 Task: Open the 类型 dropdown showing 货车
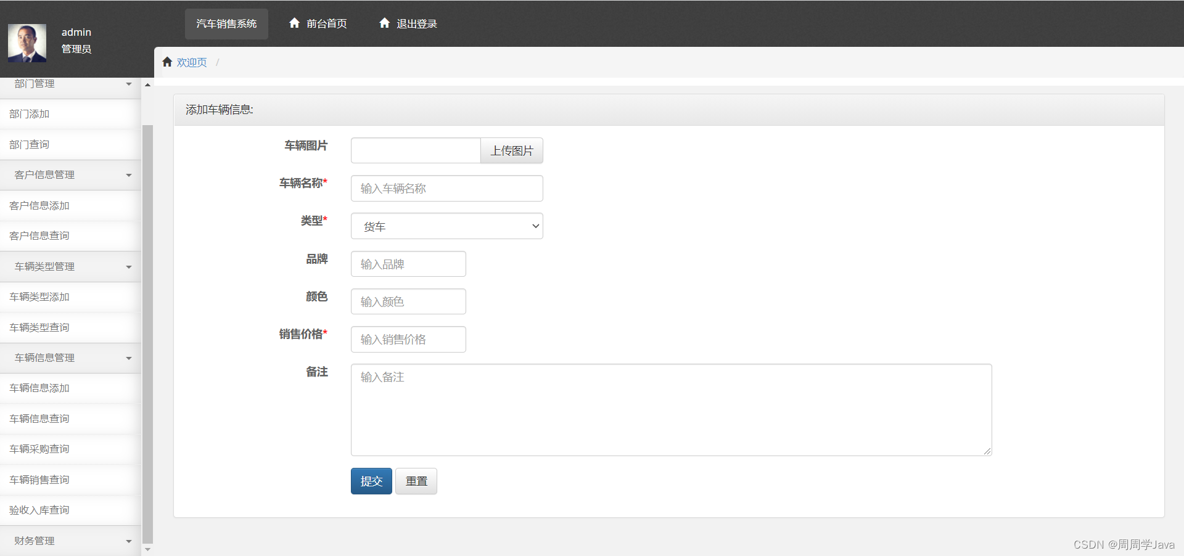tap(446, 226)
